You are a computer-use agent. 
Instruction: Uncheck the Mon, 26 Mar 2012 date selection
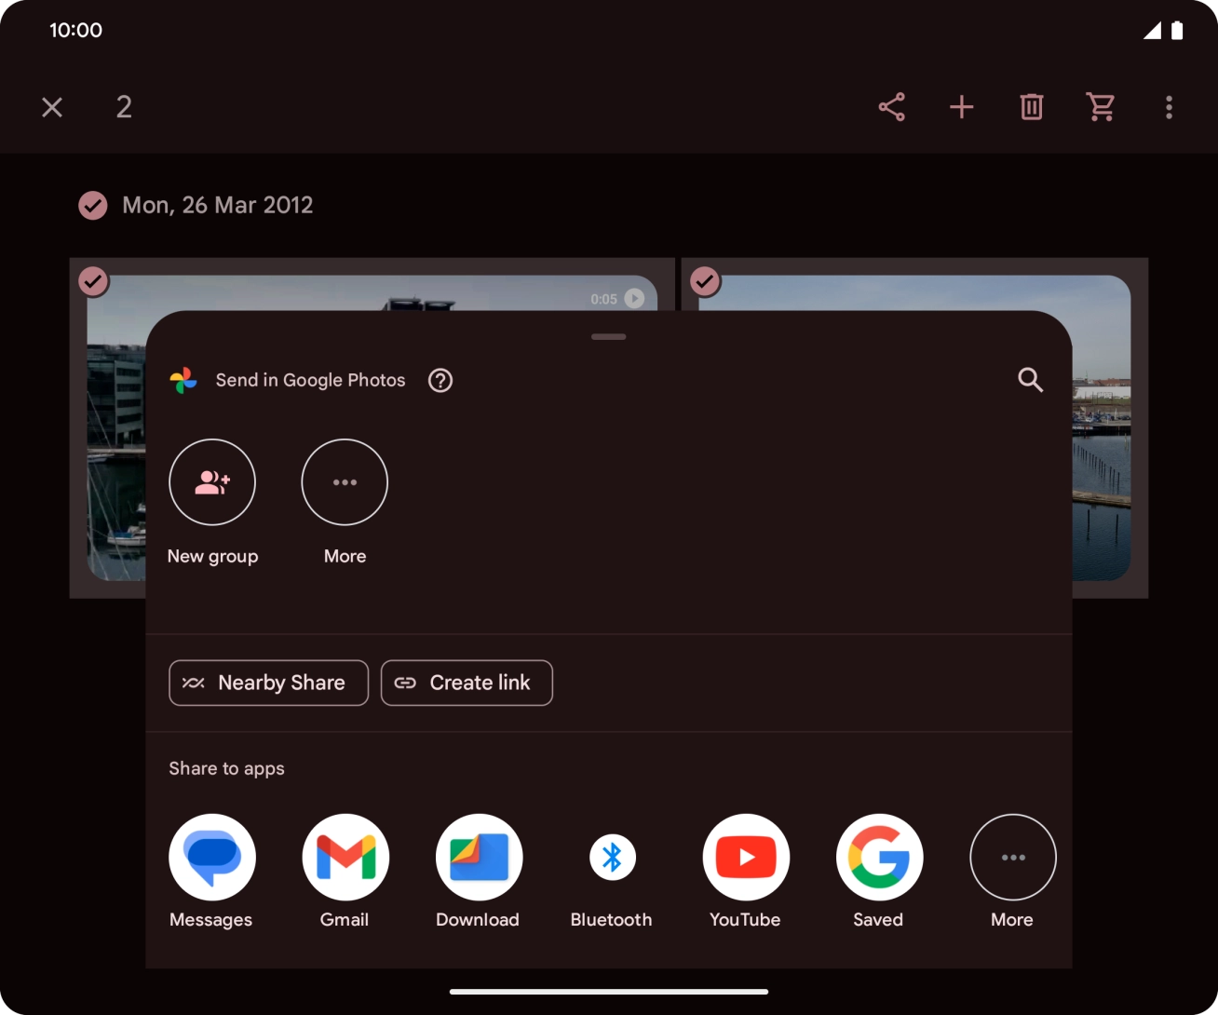pyautogui.click(x=92, y=205)
